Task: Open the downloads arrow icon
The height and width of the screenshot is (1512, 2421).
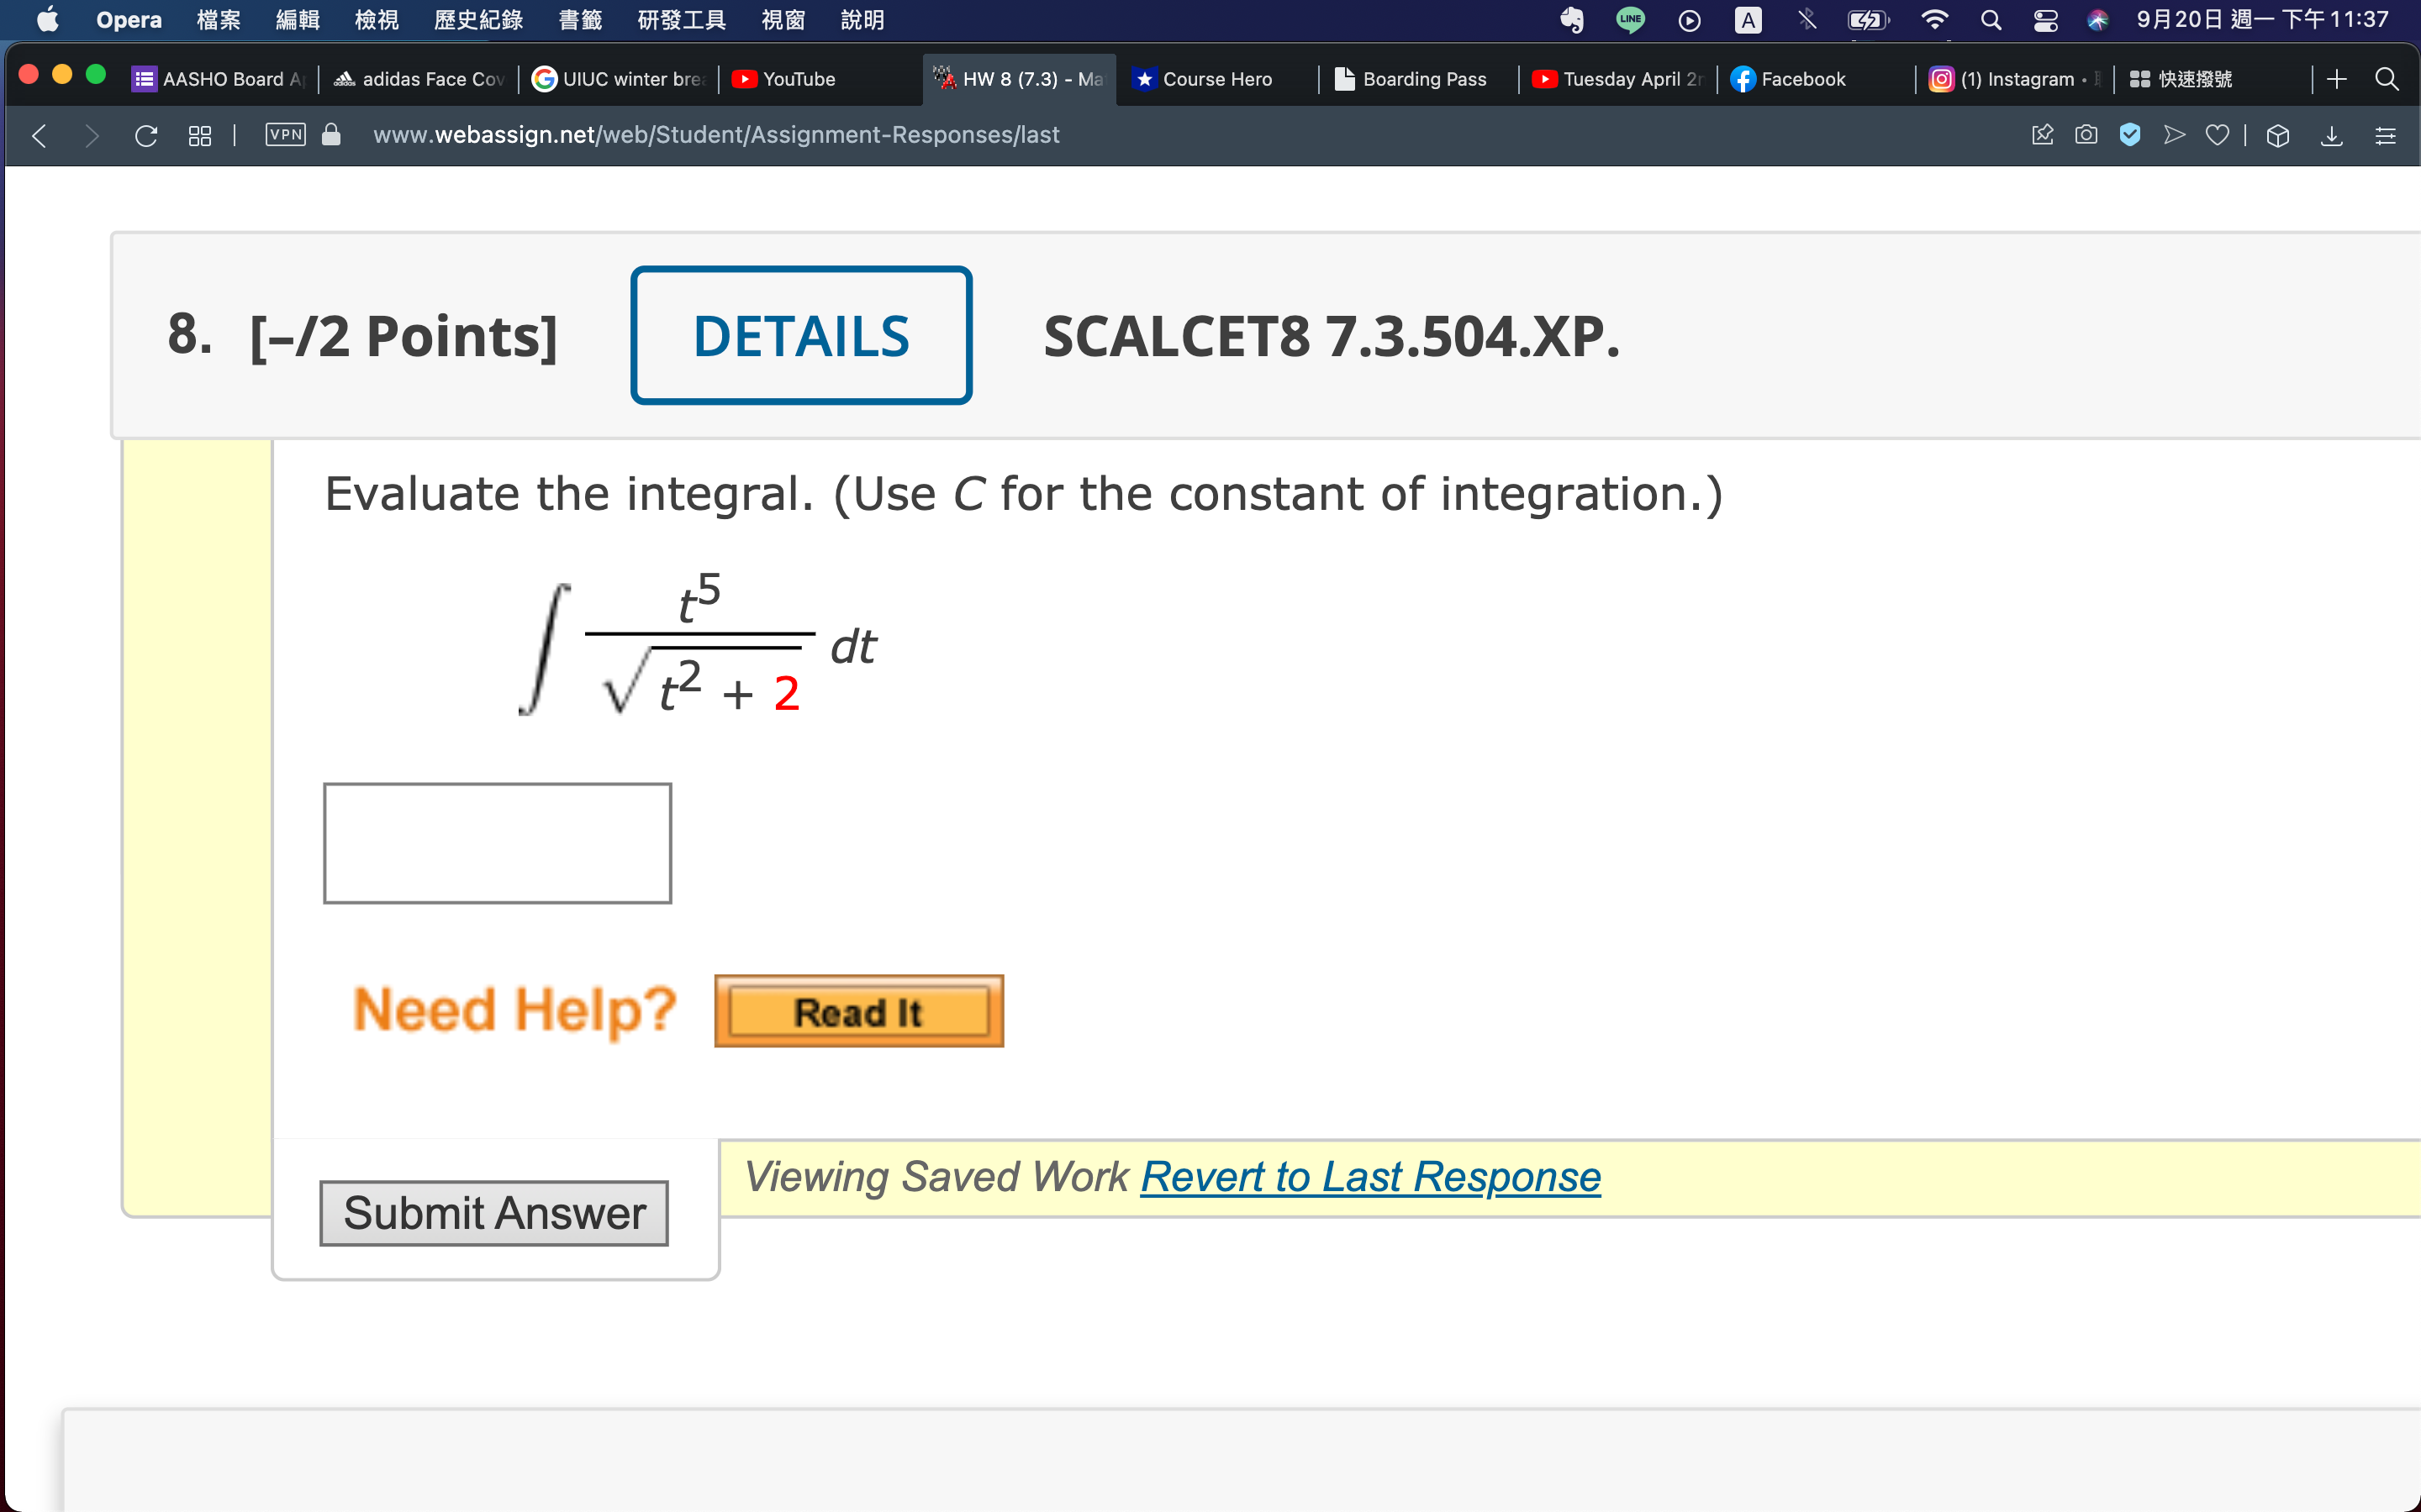Action: click(x=2331, y=135)
